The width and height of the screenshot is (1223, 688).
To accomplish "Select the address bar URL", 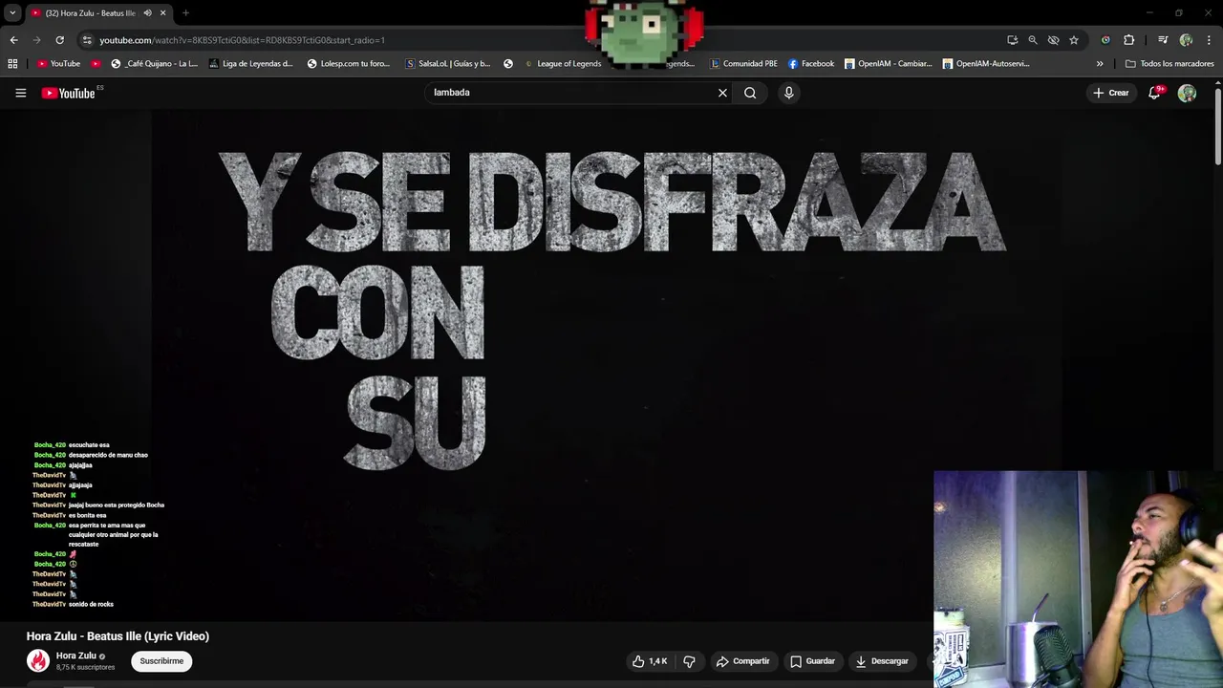I will pyautogui.click(x=243, y=40).
